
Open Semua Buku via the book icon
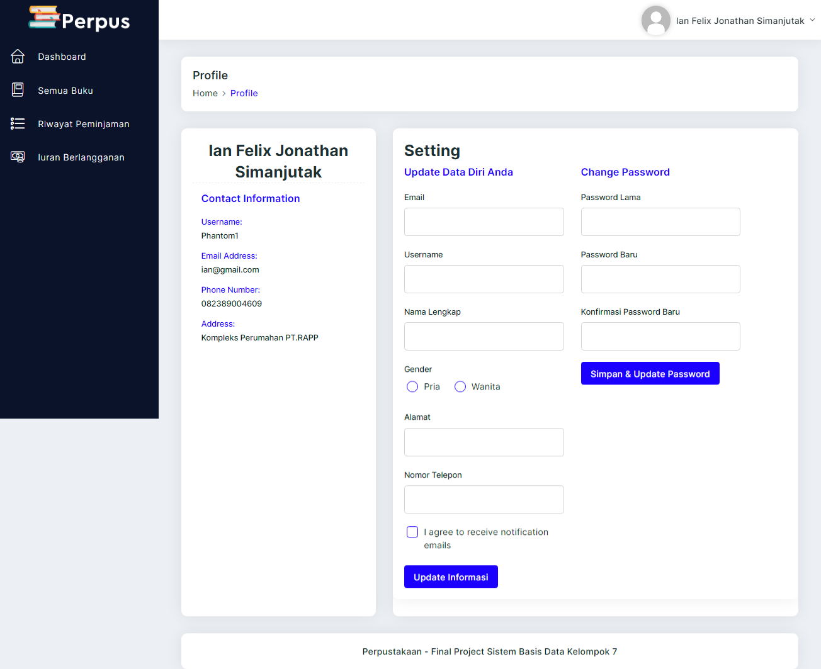(x=17, y=90)
